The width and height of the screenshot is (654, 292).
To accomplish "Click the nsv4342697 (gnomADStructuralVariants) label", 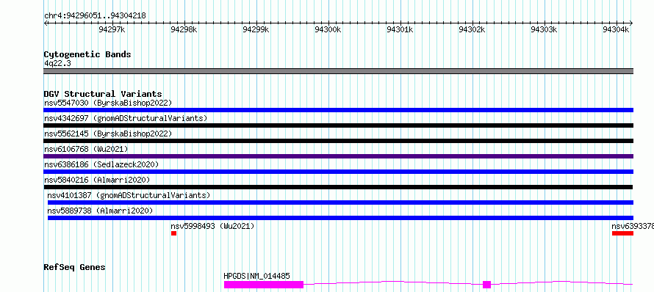I will [x=126, y=118].
